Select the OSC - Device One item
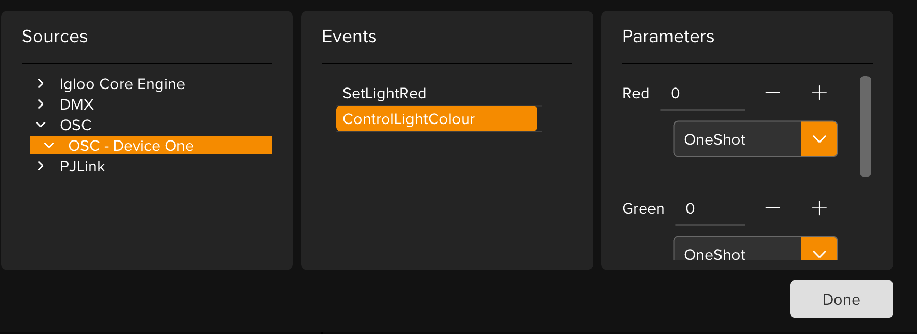The width and height of the screenshot is (917, 334). pyautogui.click(x=131, y=146)
